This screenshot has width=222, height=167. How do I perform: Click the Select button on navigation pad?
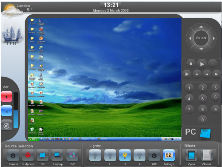[x=201, y=38]
